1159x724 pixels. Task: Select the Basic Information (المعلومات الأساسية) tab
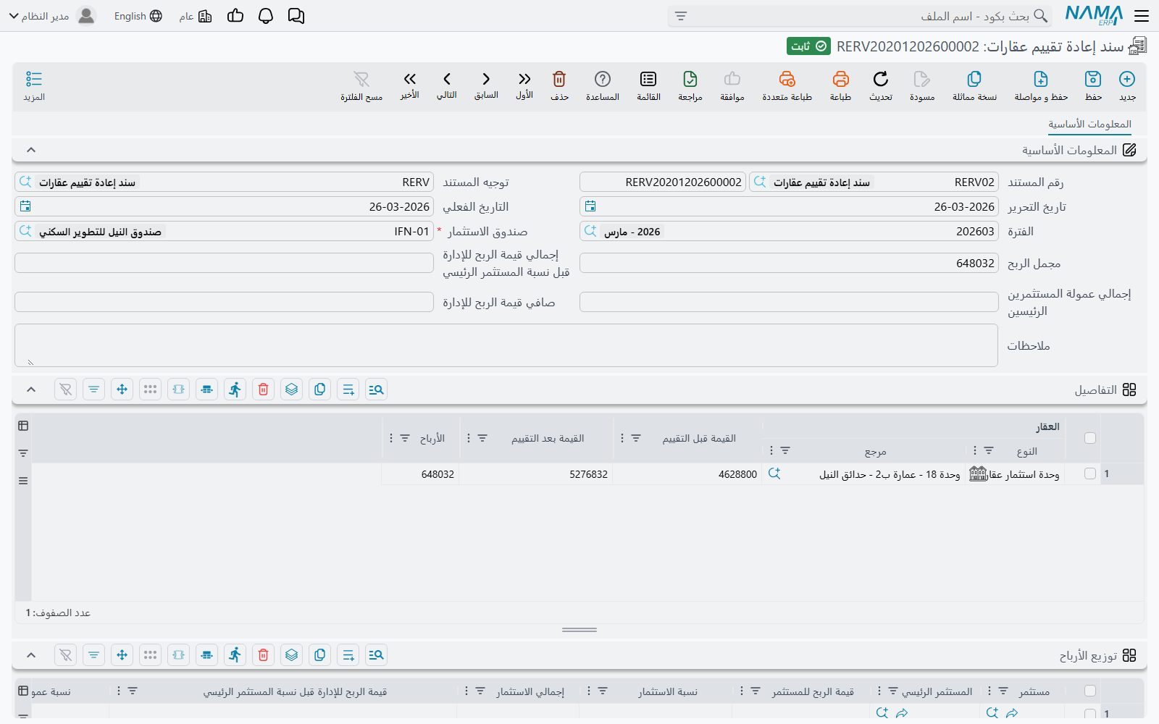pos(1089,124)
